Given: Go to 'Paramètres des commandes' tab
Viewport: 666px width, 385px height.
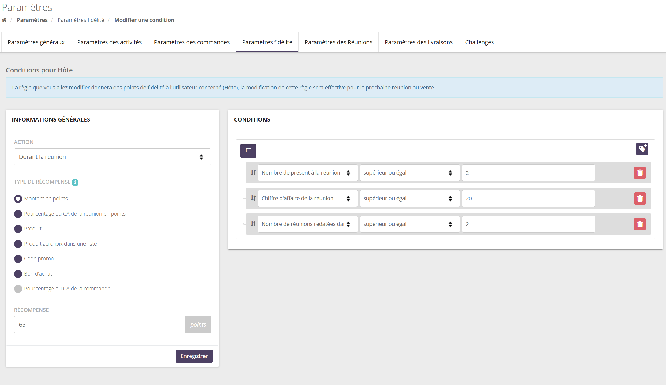Looking at the screenshot, I should coord(192,42).
